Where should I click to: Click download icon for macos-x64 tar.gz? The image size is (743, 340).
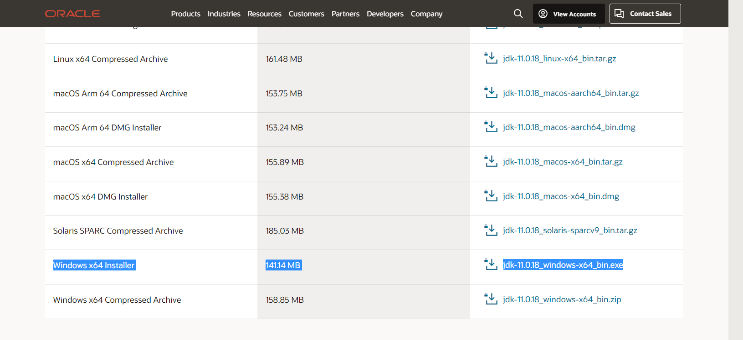[491, 161]
